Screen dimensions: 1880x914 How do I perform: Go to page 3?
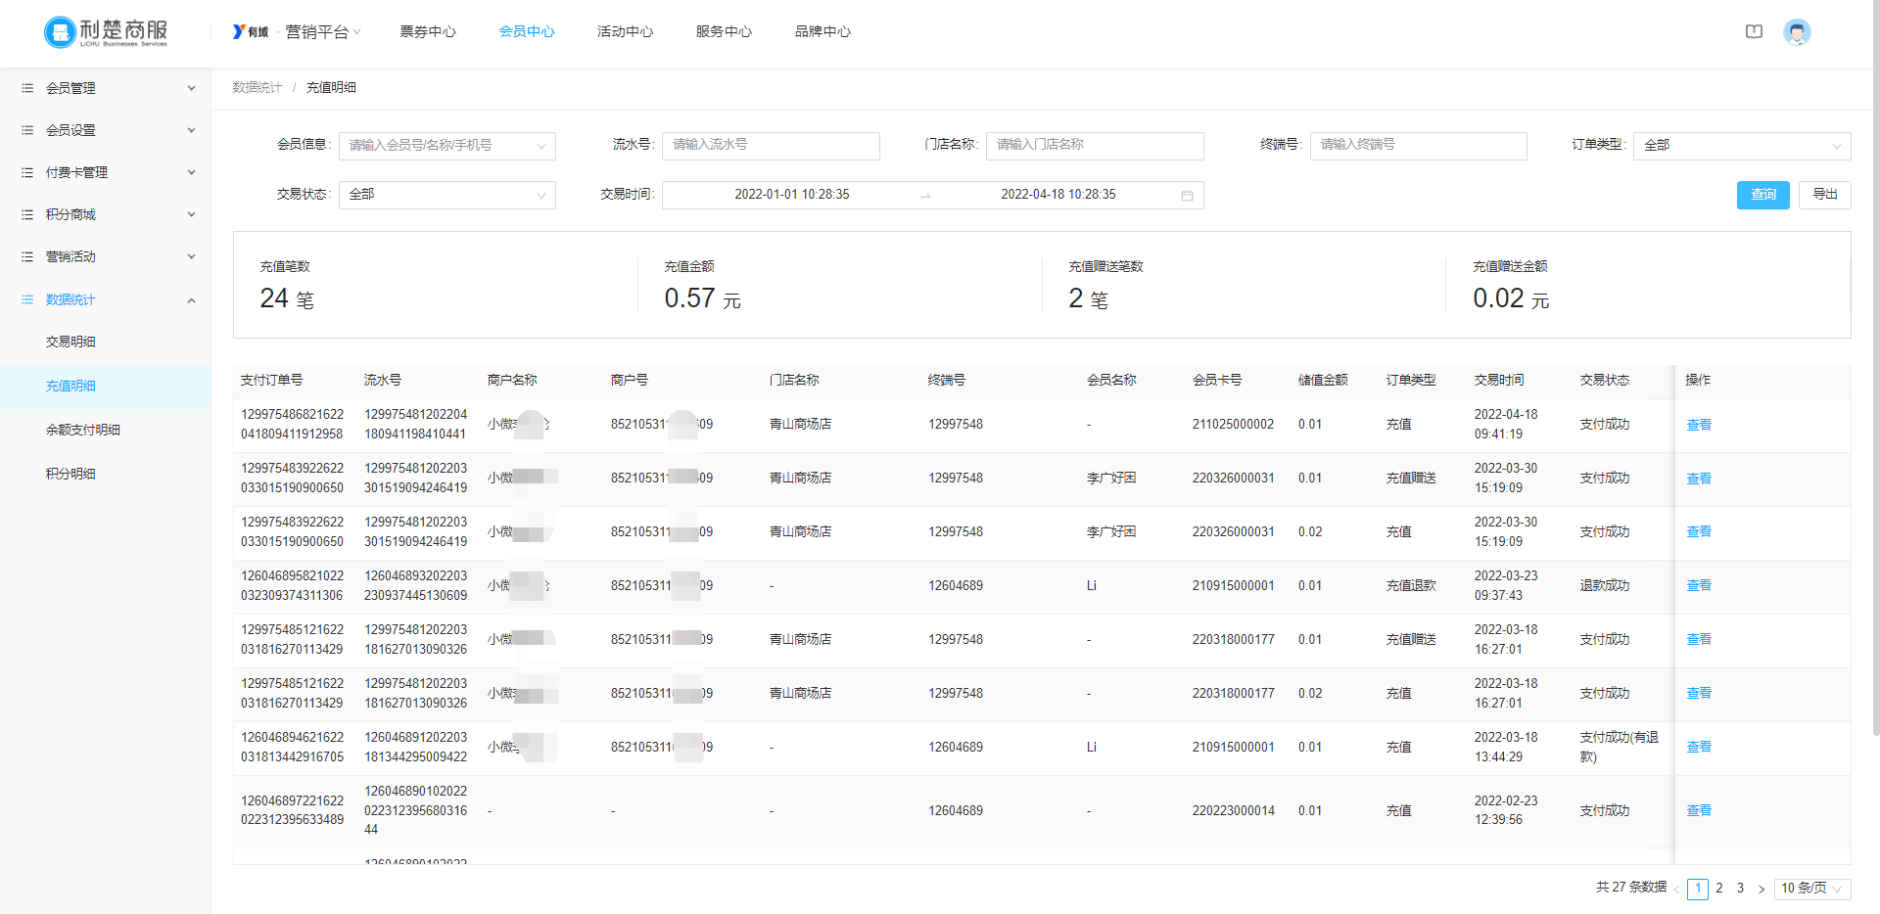pos(1740,889)
